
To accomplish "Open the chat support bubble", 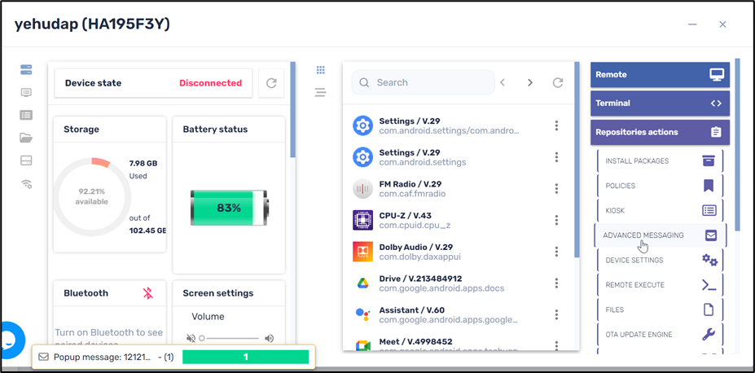I will (11, 340).
